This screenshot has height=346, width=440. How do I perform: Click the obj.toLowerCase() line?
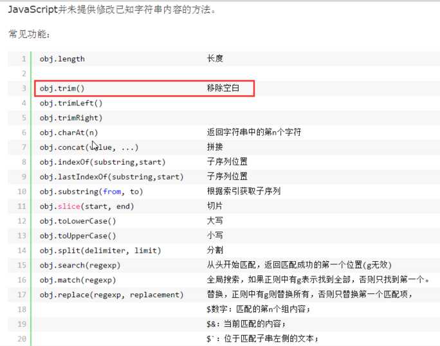pyautogui.click(x=78, y=221)
